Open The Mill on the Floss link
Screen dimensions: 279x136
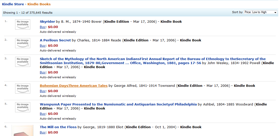pos(58,127)
